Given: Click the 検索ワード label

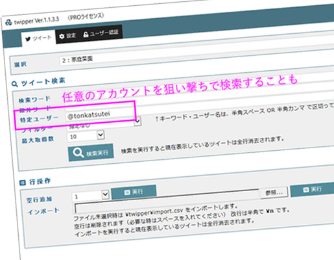Looking at the screenshot, I should coord(34,99).
